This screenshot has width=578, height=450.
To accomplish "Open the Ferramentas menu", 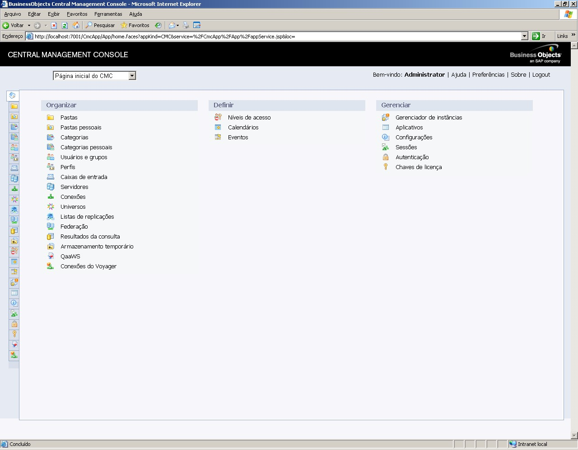I will point(108,14).
